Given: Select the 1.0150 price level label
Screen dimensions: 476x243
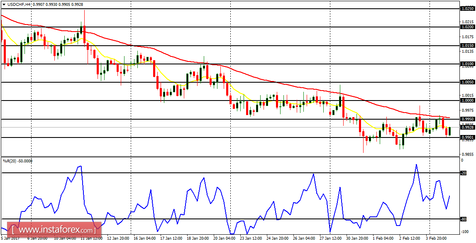Looking at the screenshot, I should 467,44.
